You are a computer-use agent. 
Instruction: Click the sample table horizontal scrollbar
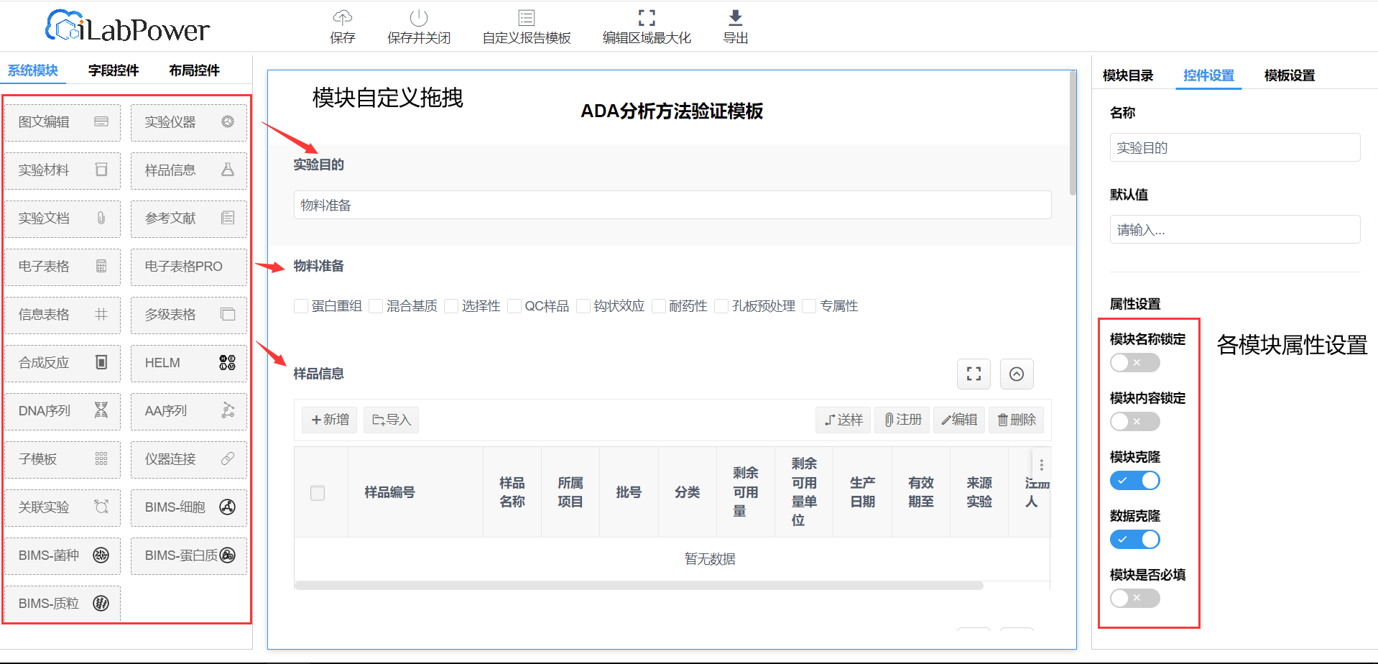point(639,586)
